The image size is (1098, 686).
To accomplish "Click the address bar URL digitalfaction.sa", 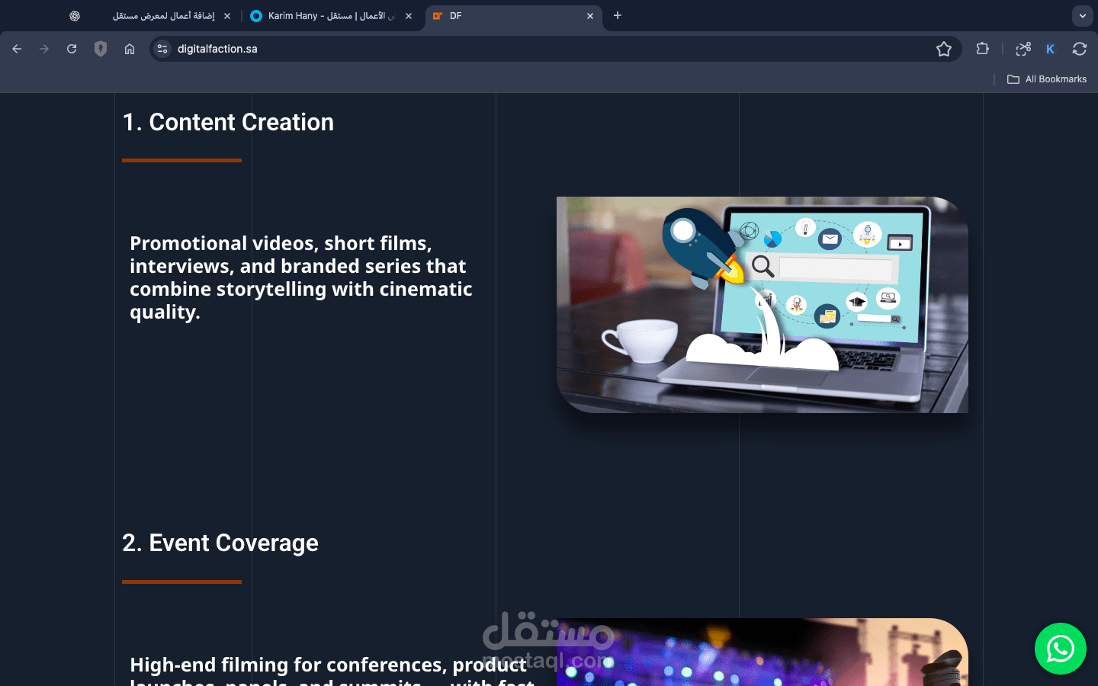I will [217, 49].
